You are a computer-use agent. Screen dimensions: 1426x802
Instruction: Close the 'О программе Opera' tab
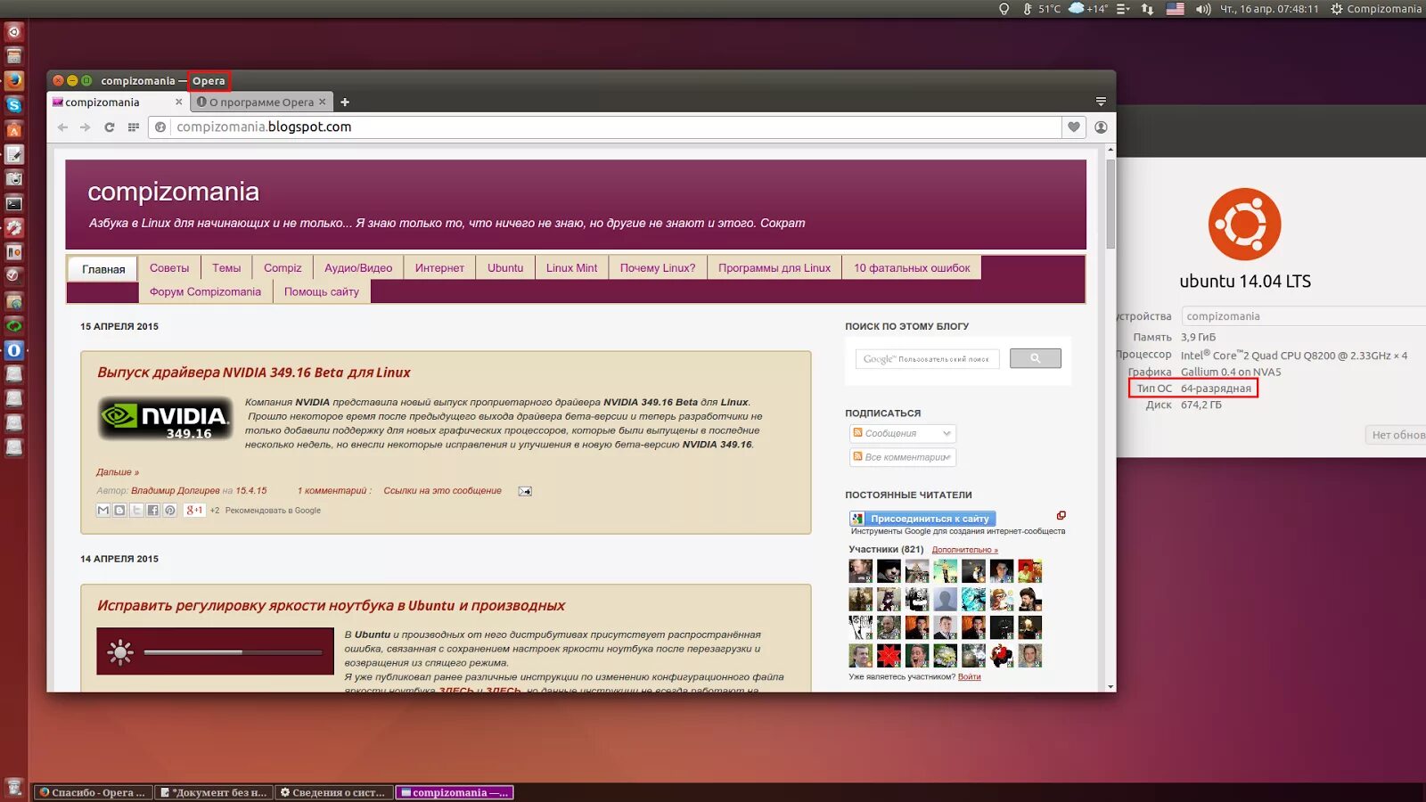coord(323,102)
